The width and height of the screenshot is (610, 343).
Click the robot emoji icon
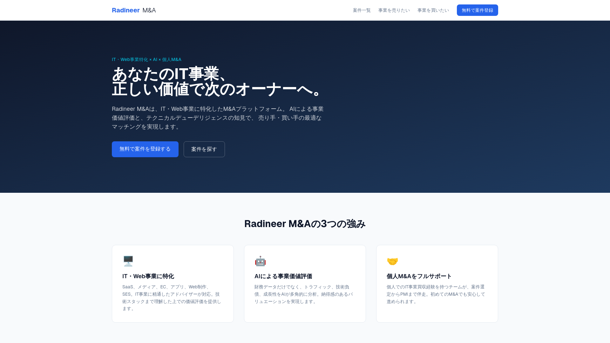coord(260,261)
